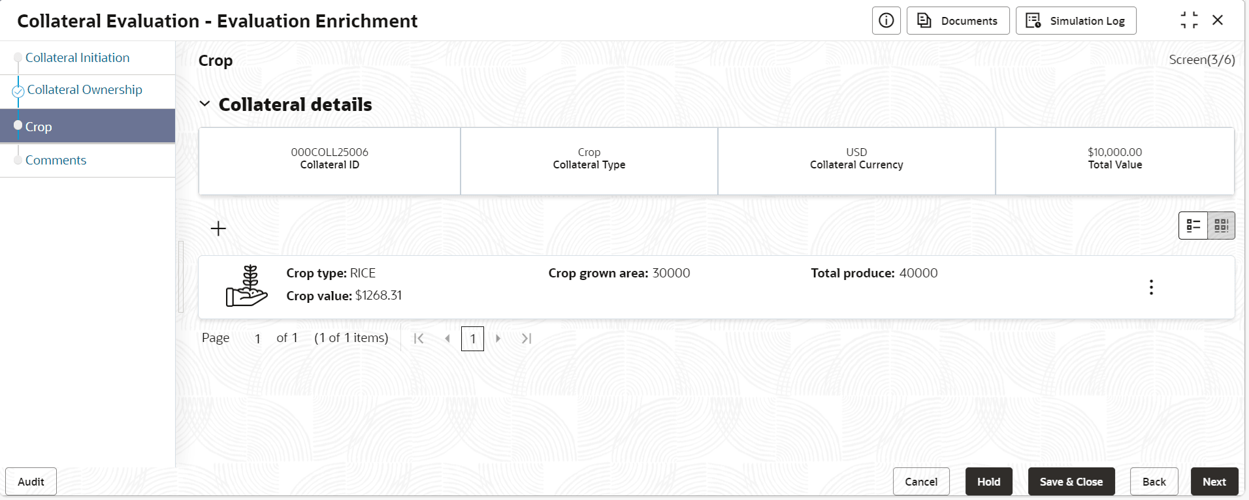Go to the Comments step
The width and height of the screenshot is (1249, 500).
pyautogui.click(x=56, y=160)
